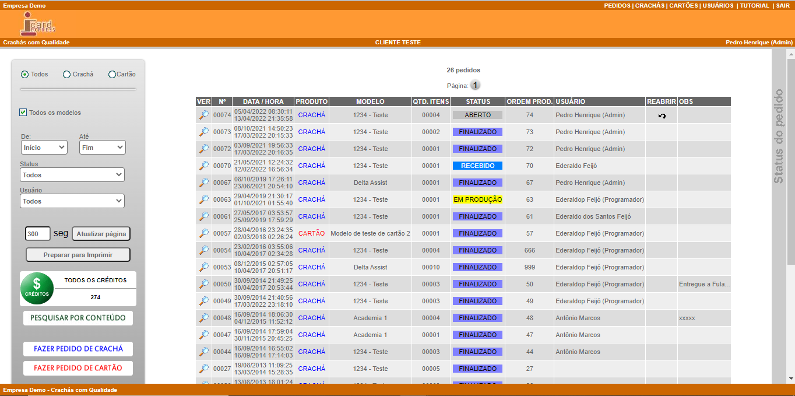Screen dimensions: 795x396
Task: Click the page vertical scrollbar
Action: 790,175
